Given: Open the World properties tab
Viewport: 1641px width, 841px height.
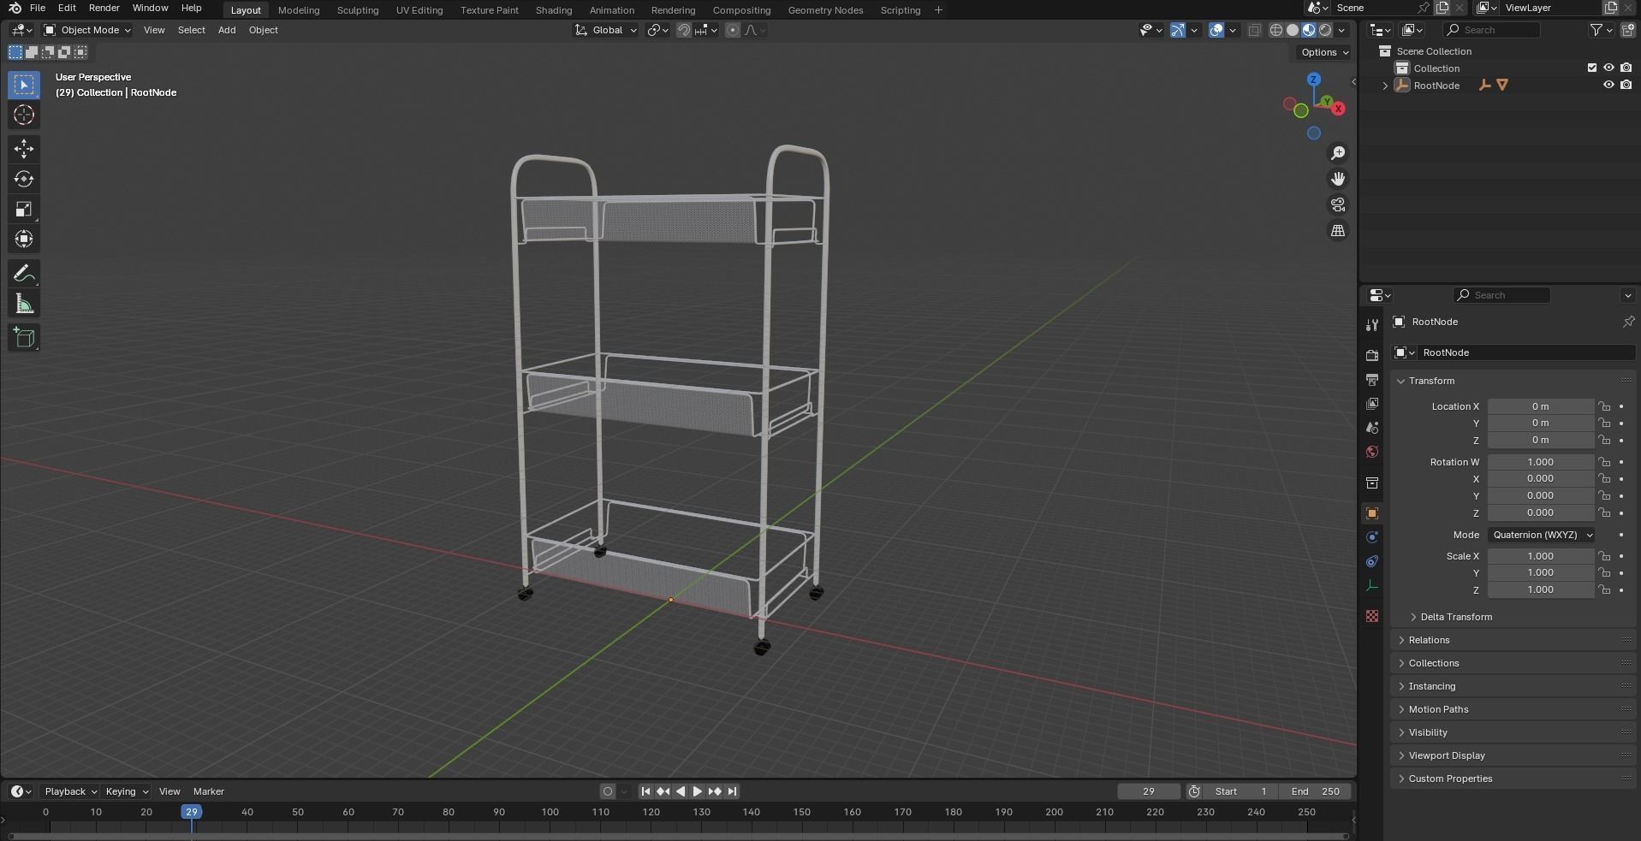Looking at the screenshot, I should click(x=1372, y=452).
